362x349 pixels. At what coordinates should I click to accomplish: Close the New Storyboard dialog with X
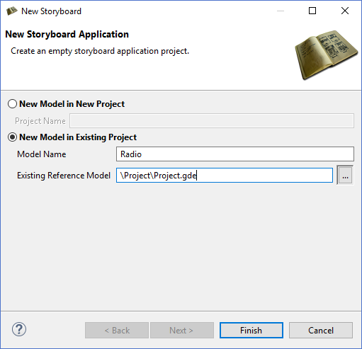(x=345, y=11)
